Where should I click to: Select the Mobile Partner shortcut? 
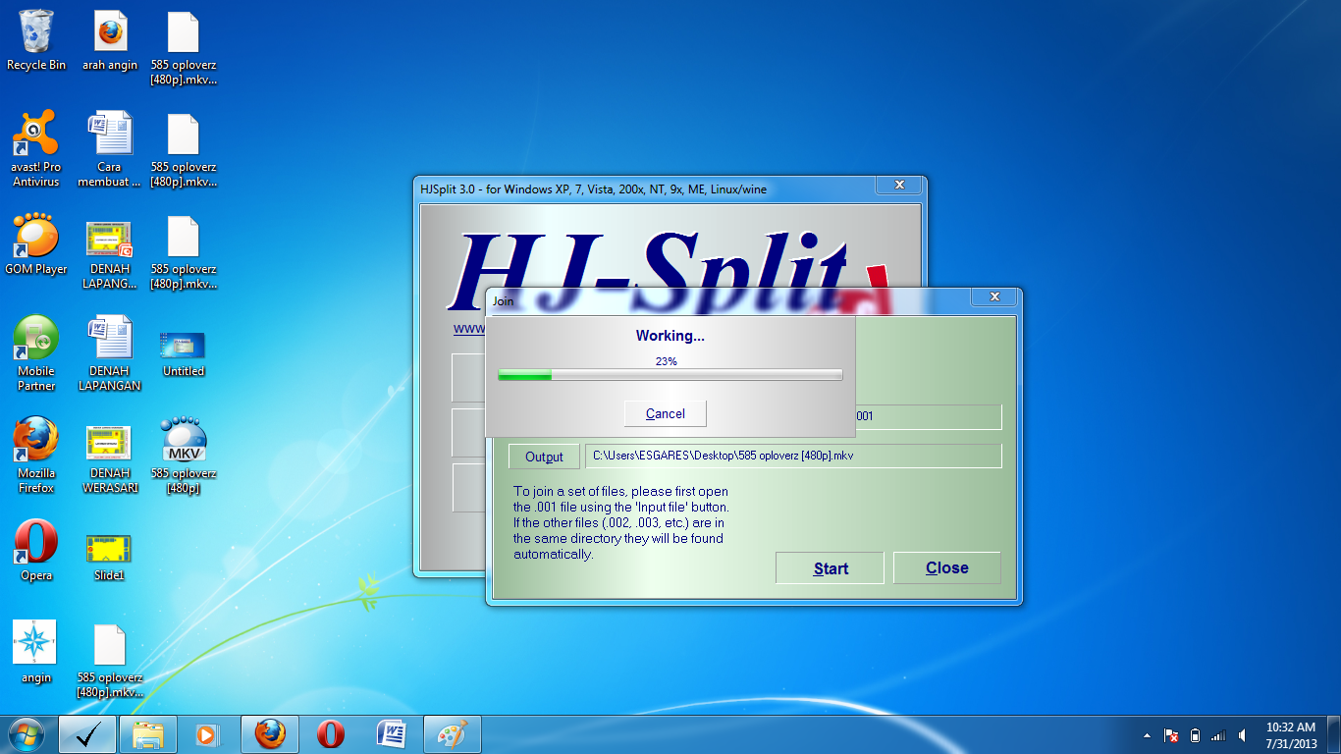[36, 352]
